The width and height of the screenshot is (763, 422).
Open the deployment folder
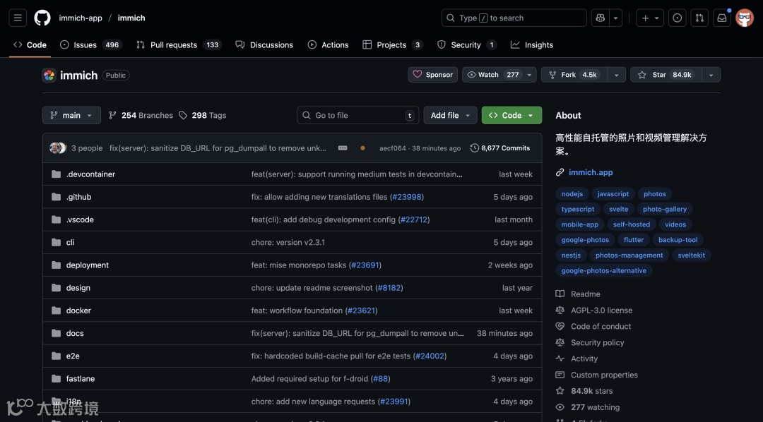(x=88, y=265)
